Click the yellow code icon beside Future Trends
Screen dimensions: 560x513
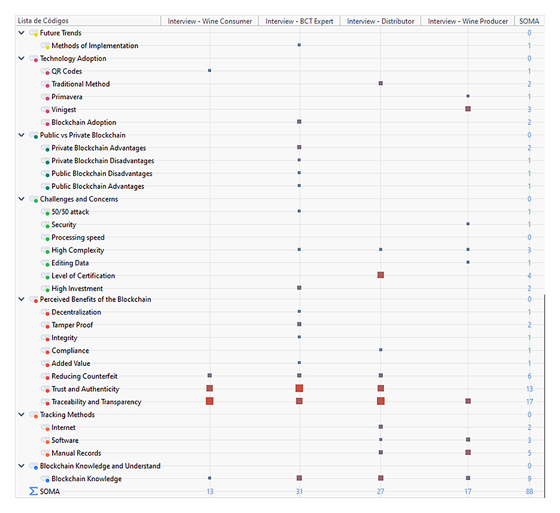pyautogui.click(x=34, y=33)
